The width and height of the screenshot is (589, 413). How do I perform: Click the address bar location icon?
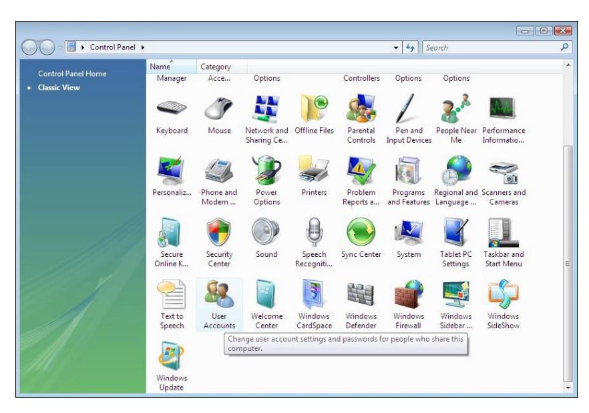(x=71, y=47)
